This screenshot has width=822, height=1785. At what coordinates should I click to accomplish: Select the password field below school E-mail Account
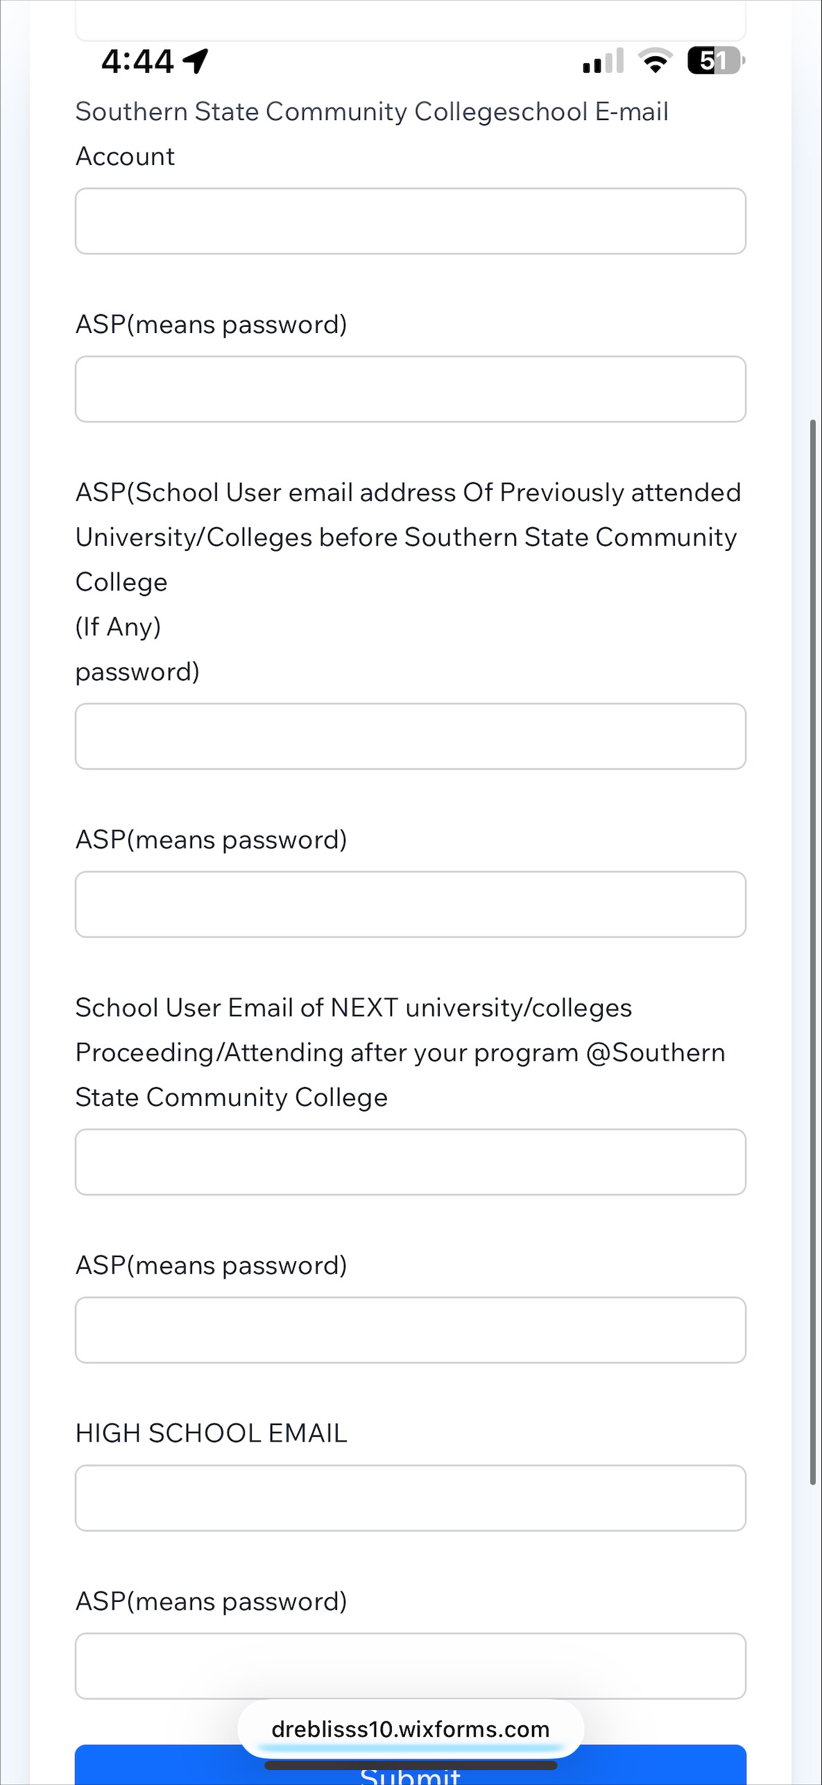point(411,389)
